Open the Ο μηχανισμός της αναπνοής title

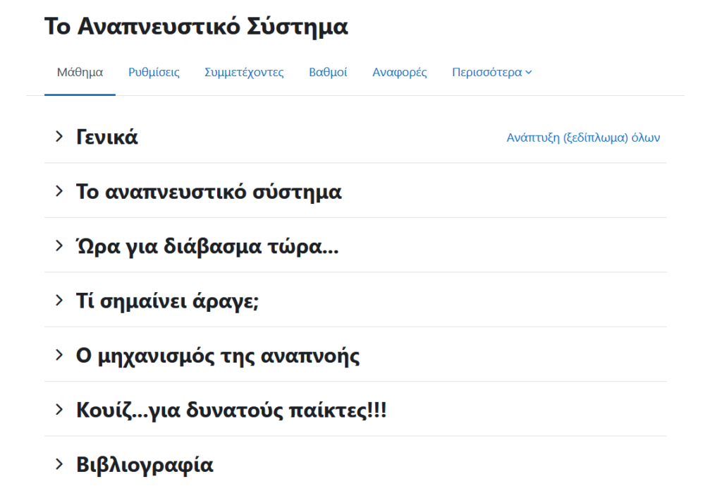218,356
